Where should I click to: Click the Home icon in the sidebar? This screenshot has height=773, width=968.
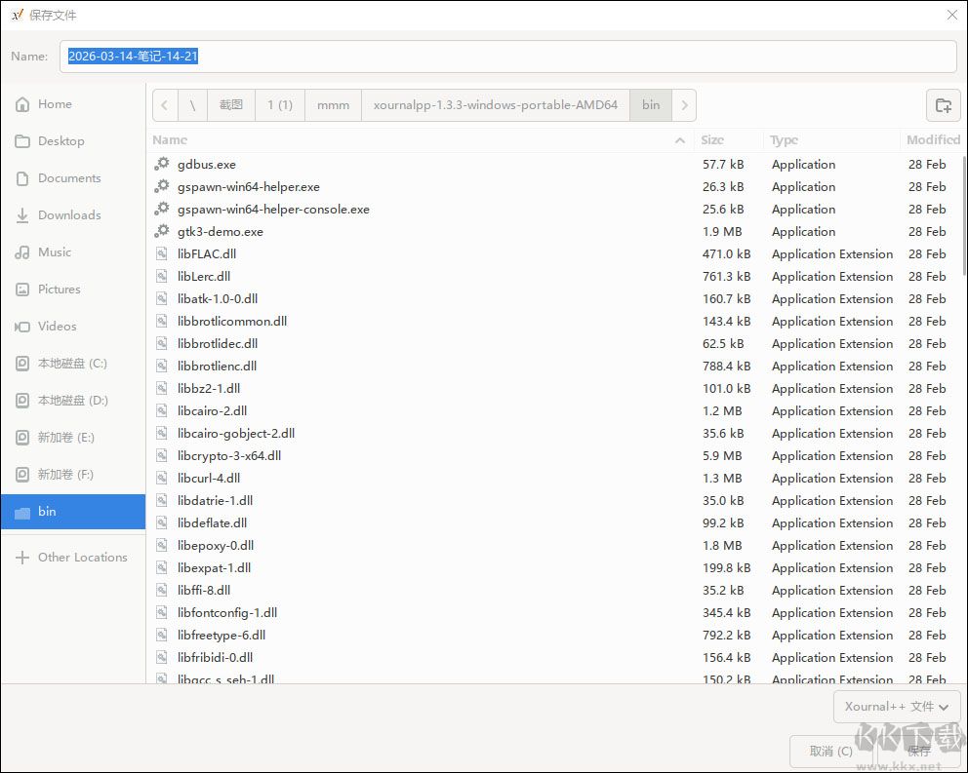tap(22, 104)
